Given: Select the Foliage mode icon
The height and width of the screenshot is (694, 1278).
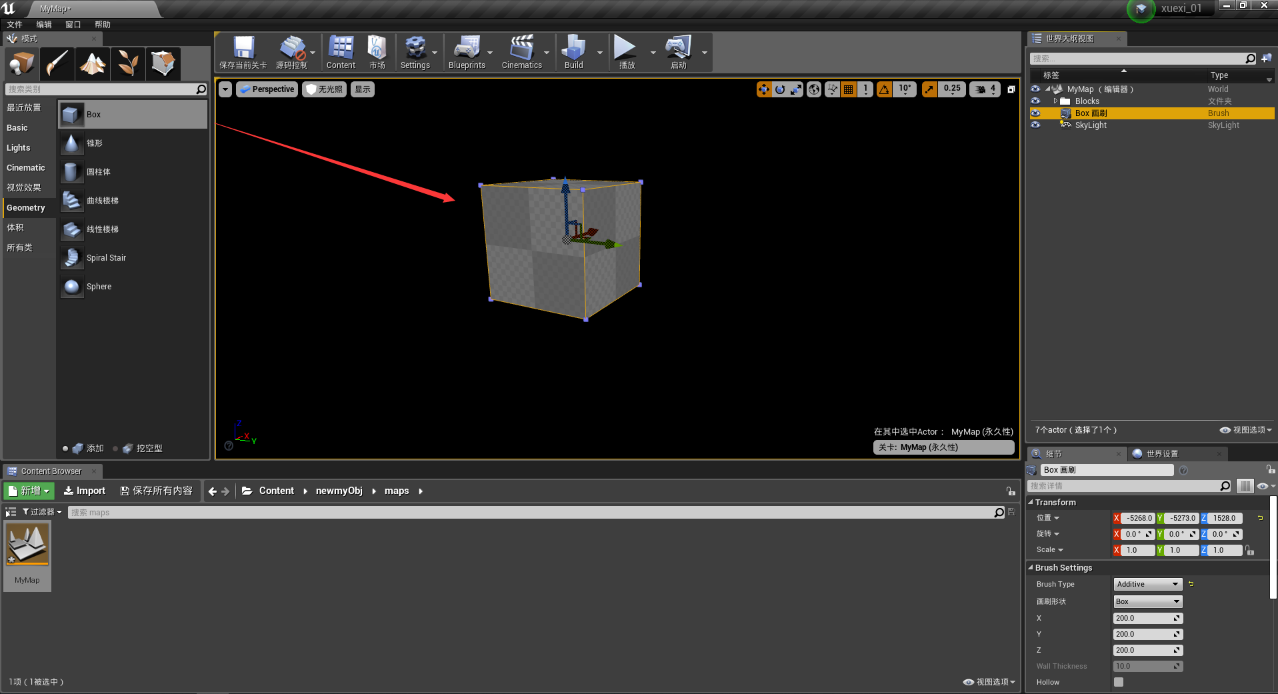Looking at the screenshot, I should [x=127, y=64].
